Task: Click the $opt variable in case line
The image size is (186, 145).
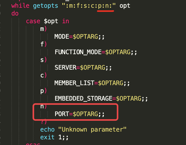Action: click(x=51, y=21)
